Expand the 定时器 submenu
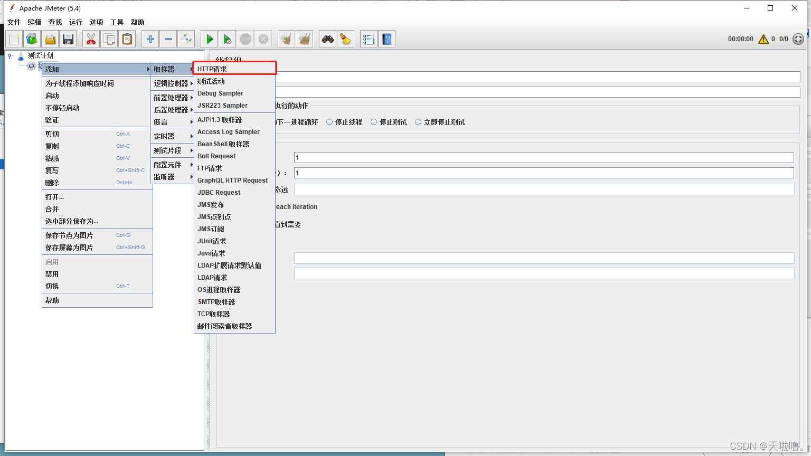811x456 pixels. pyautogui.click(x=173, y=136)
